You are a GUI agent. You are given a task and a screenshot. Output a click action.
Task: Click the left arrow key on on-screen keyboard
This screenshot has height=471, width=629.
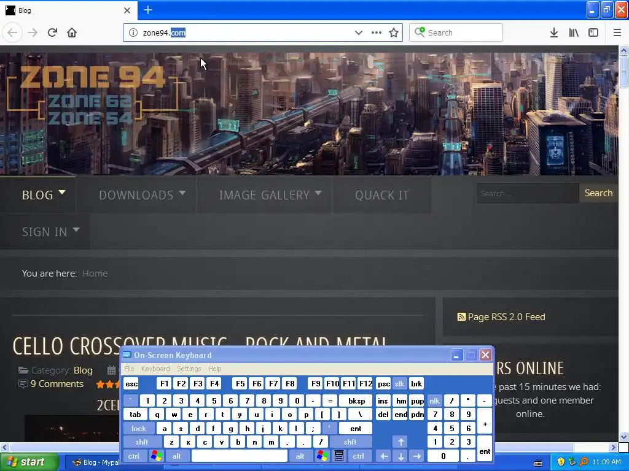(384, 456)
